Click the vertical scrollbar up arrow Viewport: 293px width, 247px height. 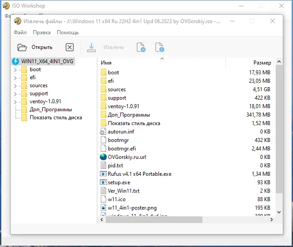pyautogui.click(x=279, y=61)
